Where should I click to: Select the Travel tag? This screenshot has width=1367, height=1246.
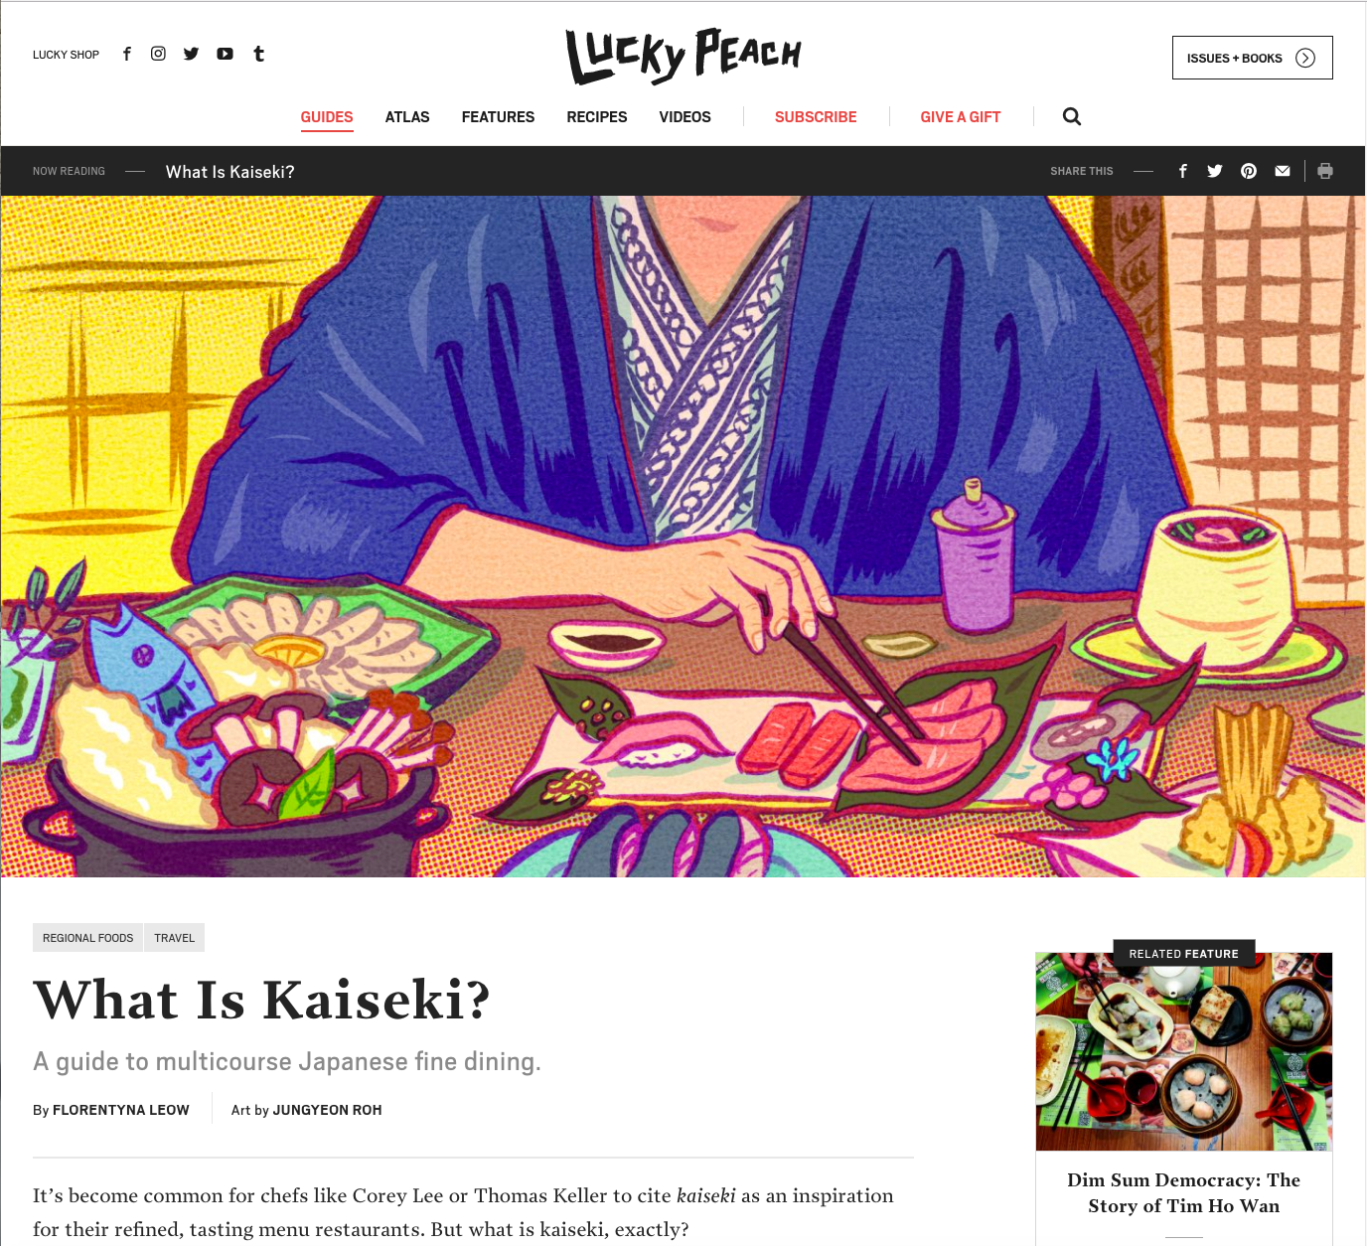(x=175, y=938)
